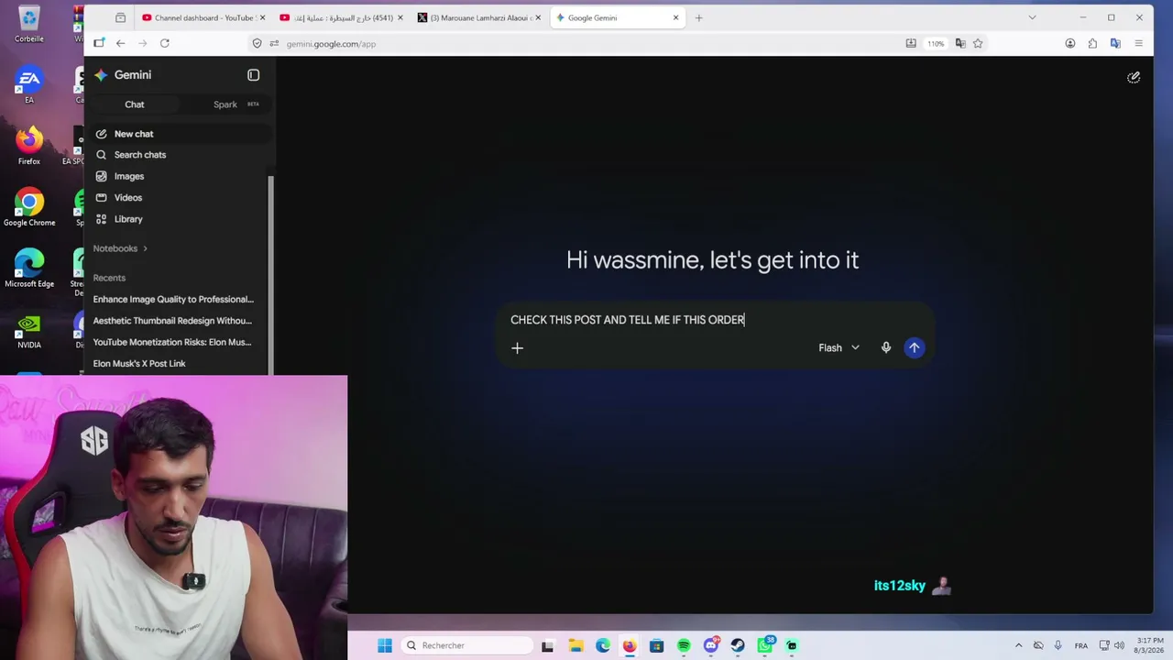Image resolution: width=1173 pixels, height=660 pixels.
Task: Go back to the previous page
Action: point(120,43)
